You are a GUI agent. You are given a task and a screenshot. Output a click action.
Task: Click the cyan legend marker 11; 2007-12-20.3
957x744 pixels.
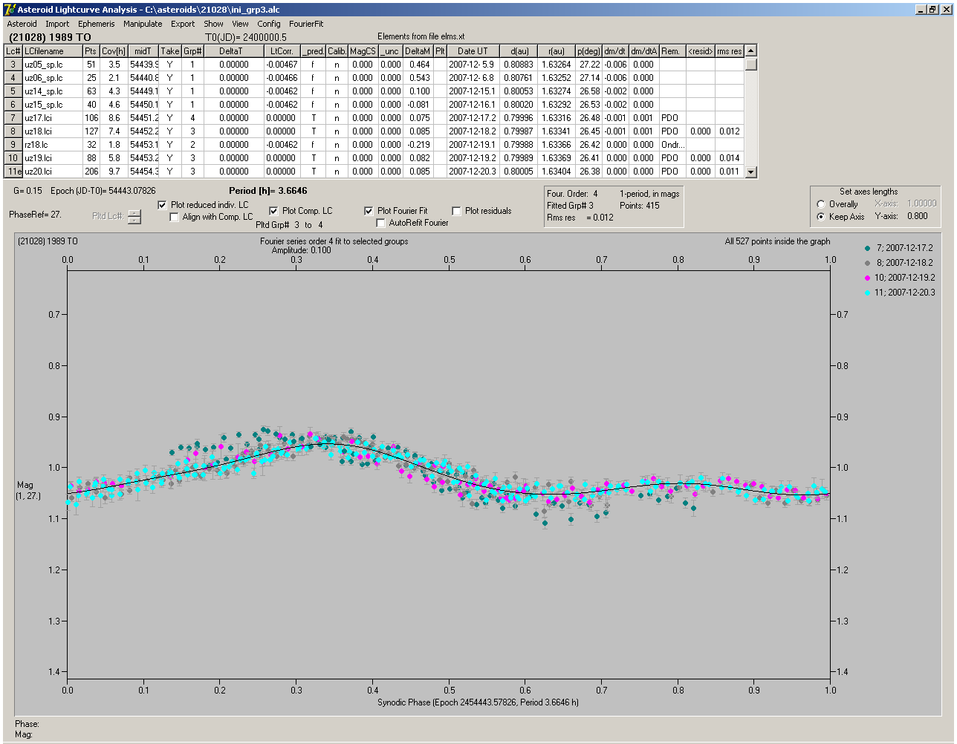point(868,293)
